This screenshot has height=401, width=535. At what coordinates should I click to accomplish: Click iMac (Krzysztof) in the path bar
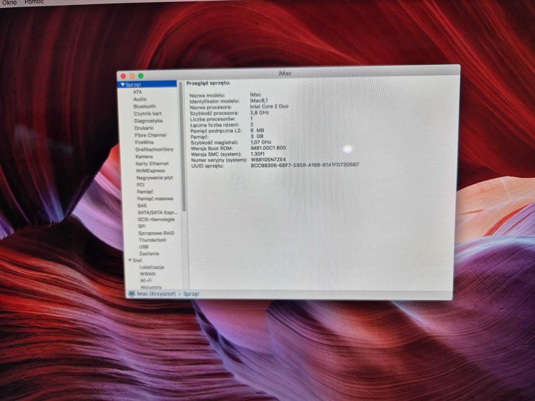point(157,293)
